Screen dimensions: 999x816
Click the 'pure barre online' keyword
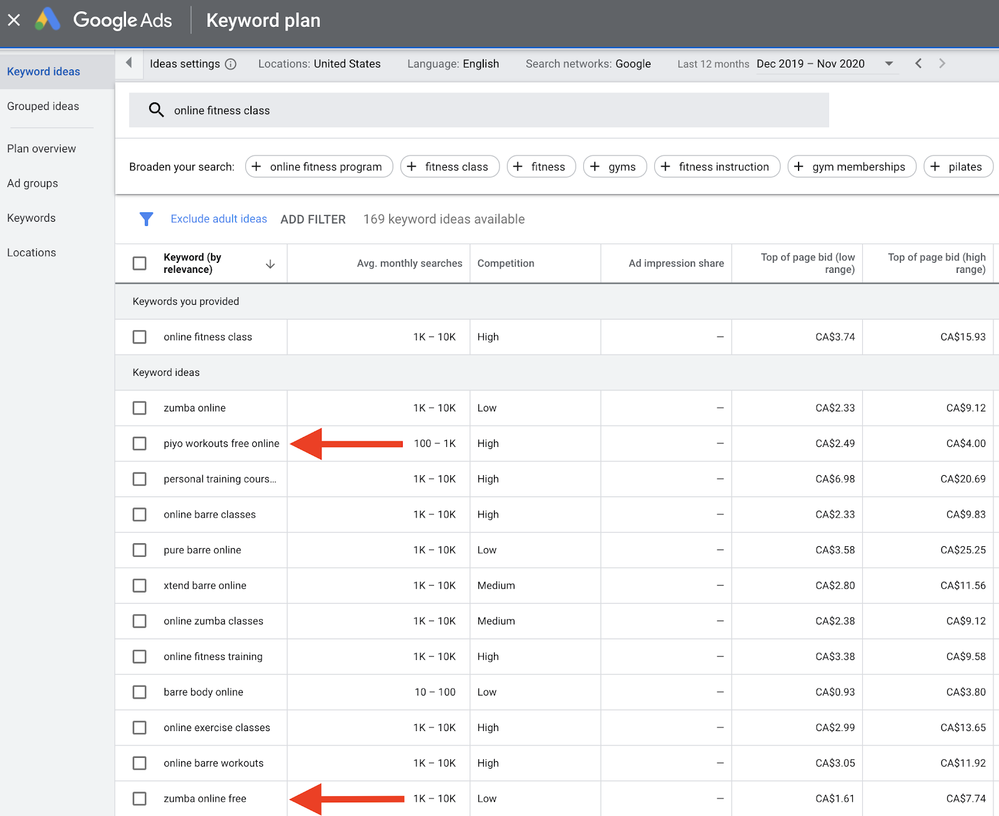pyautogui.click(x=202, y=550)
